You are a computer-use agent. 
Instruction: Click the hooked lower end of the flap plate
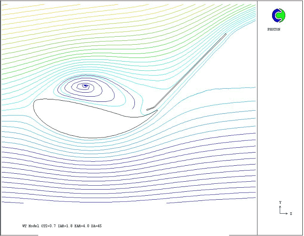(x=148, y=109)
